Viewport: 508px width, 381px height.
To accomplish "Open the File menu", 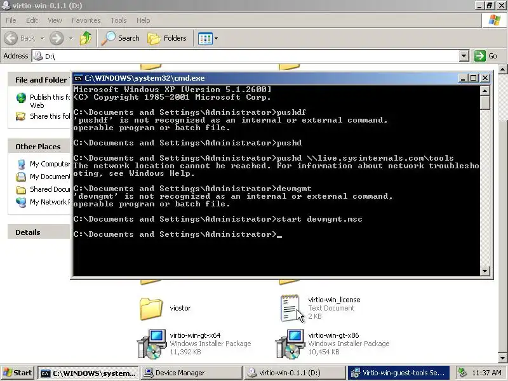I will pyautogui.click(x=11, y=20).
